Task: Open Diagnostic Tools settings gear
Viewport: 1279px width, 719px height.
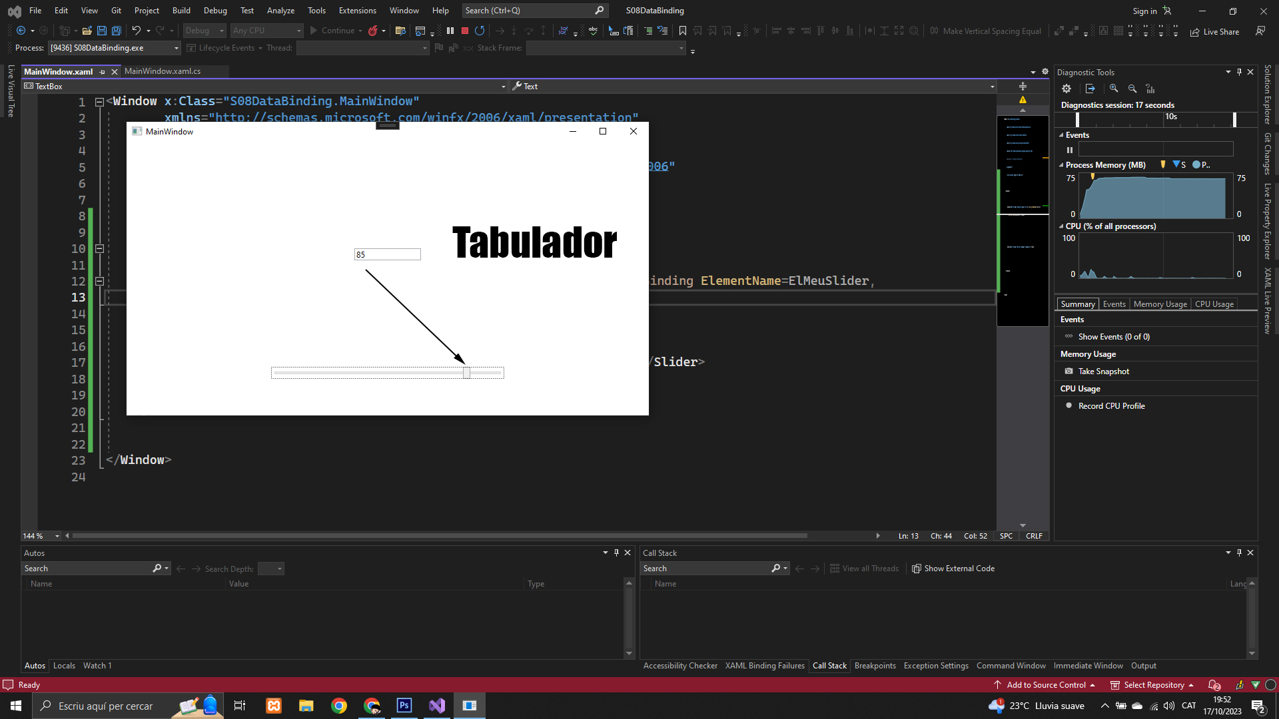Action: pos(1066,89)
